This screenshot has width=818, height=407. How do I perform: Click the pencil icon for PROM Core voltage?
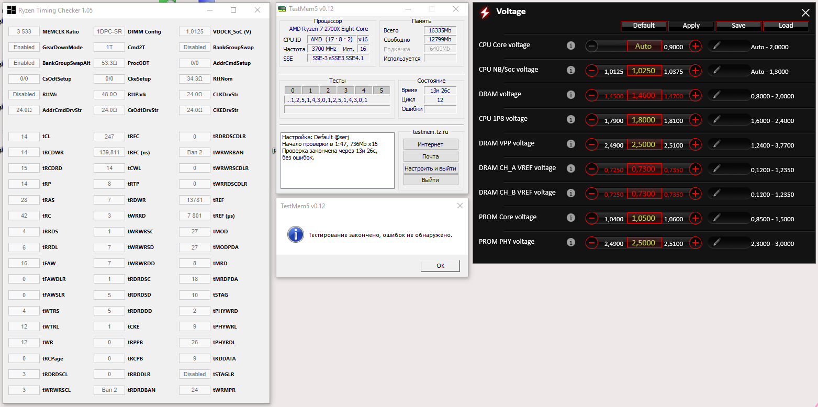tap(716, 218)
